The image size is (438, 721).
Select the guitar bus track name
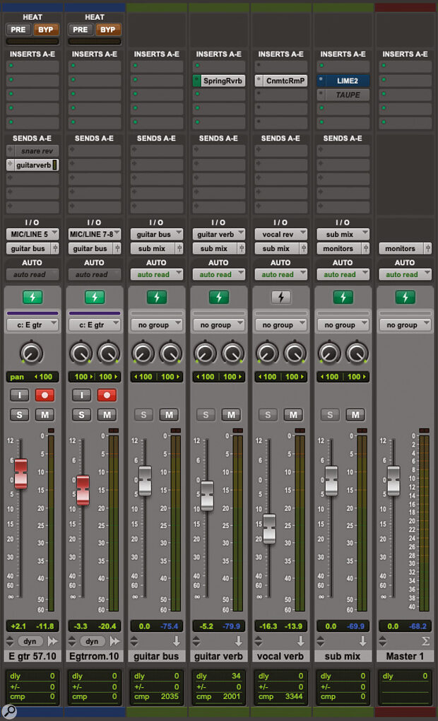point(157,656)
